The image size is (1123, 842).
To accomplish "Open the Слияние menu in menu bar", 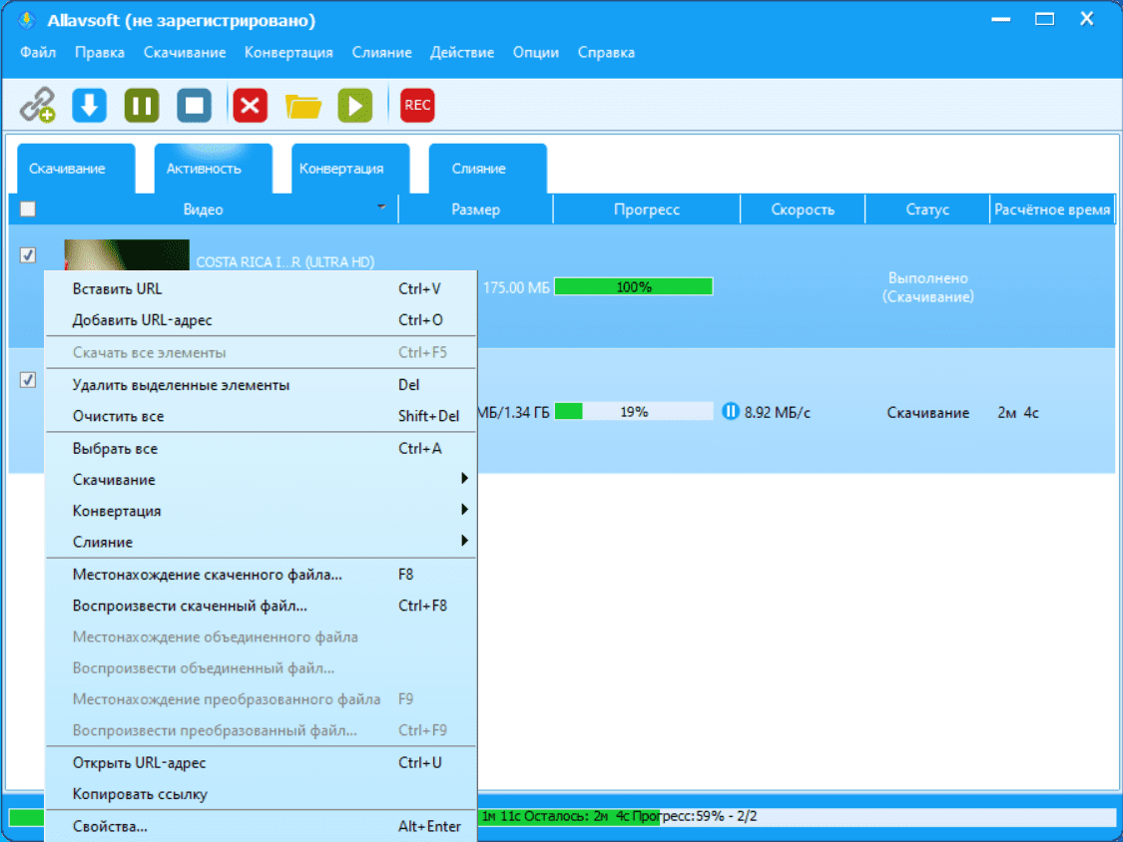I will [381, 52].
